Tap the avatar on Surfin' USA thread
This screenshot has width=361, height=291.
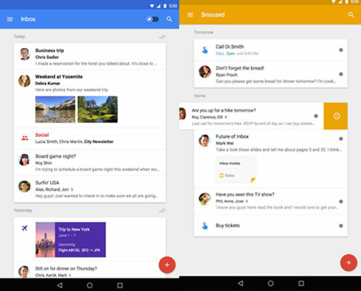tap(25, 187)
